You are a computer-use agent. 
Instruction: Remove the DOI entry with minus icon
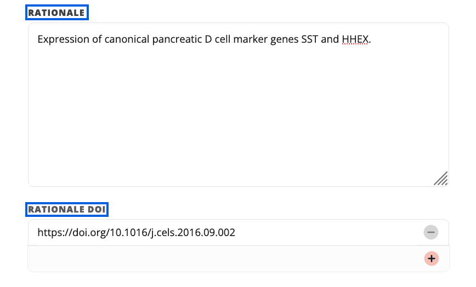click(431, 233)
